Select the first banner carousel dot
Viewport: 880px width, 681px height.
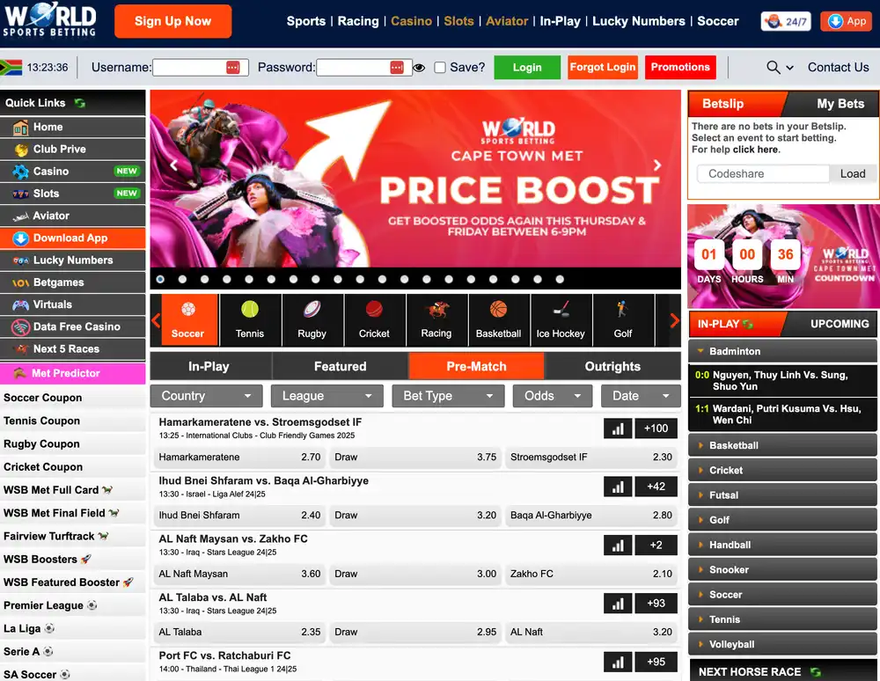160,280
